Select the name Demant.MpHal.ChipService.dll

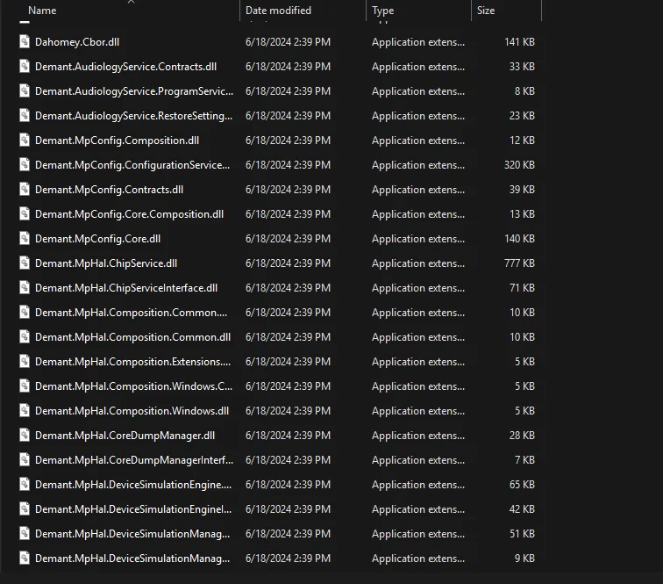(x=106, y=263)
